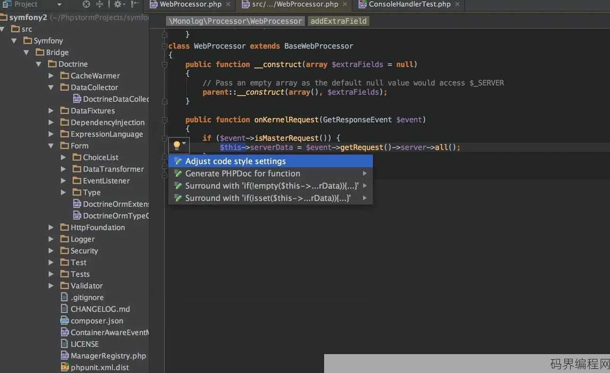The image size is (610, 373).
Task: Click the isMasterRequest() call in code
Action: [x=293, y=138]
